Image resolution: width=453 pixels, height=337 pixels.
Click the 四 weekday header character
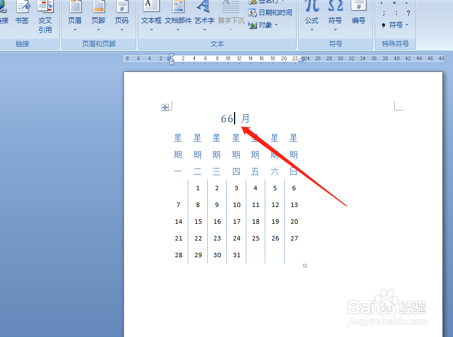pos(236,171)
